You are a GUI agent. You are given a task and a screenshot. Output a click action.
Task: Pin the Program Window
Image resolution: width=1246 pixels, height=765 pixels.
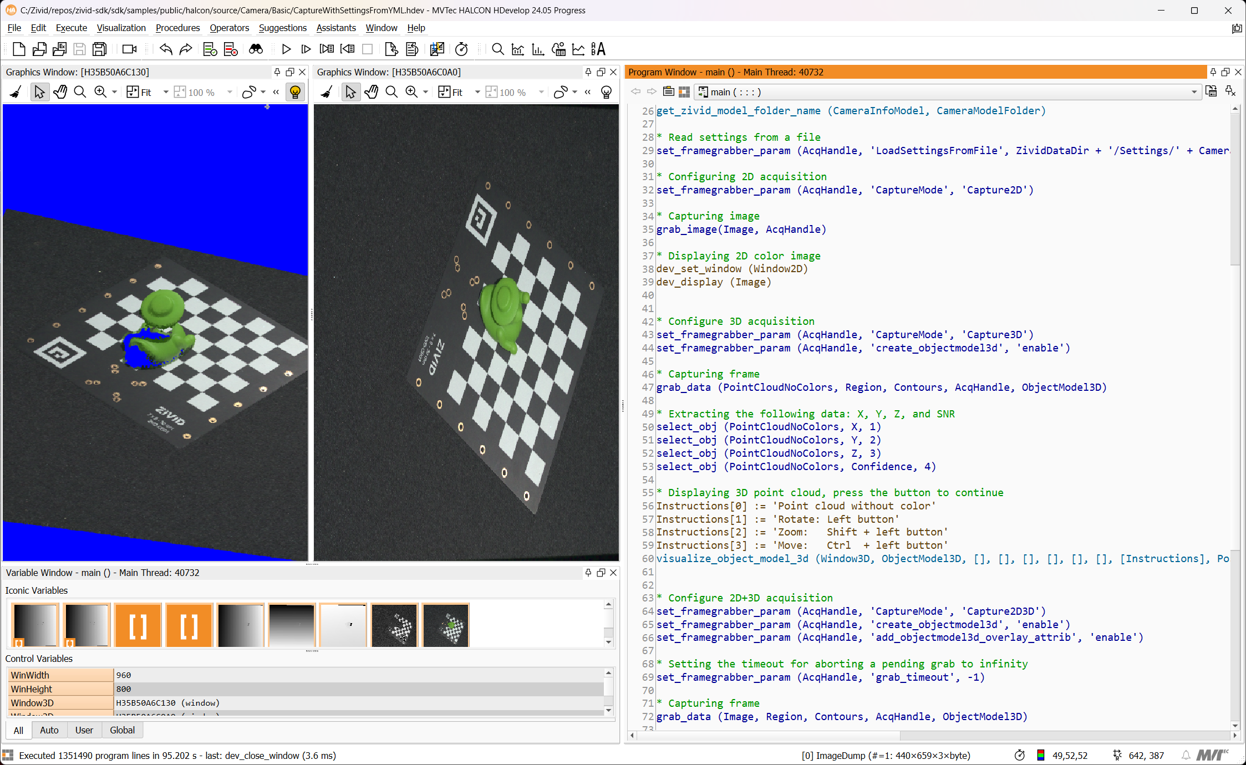tap(1213, 72)
